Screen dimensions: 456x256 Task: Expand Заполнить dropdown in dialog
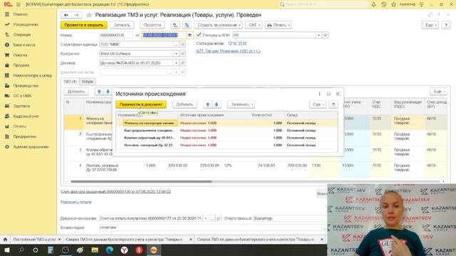click(241, 105)
